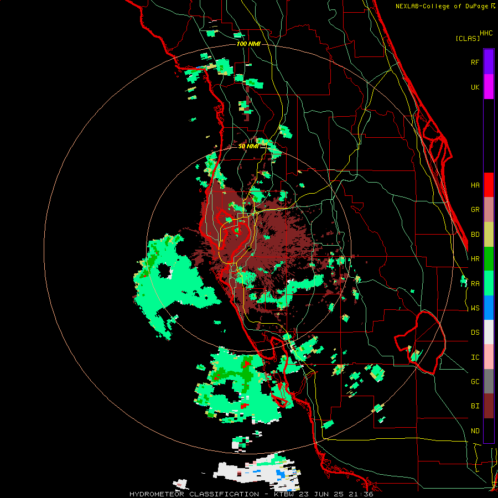Click the RA legend label

475,284
